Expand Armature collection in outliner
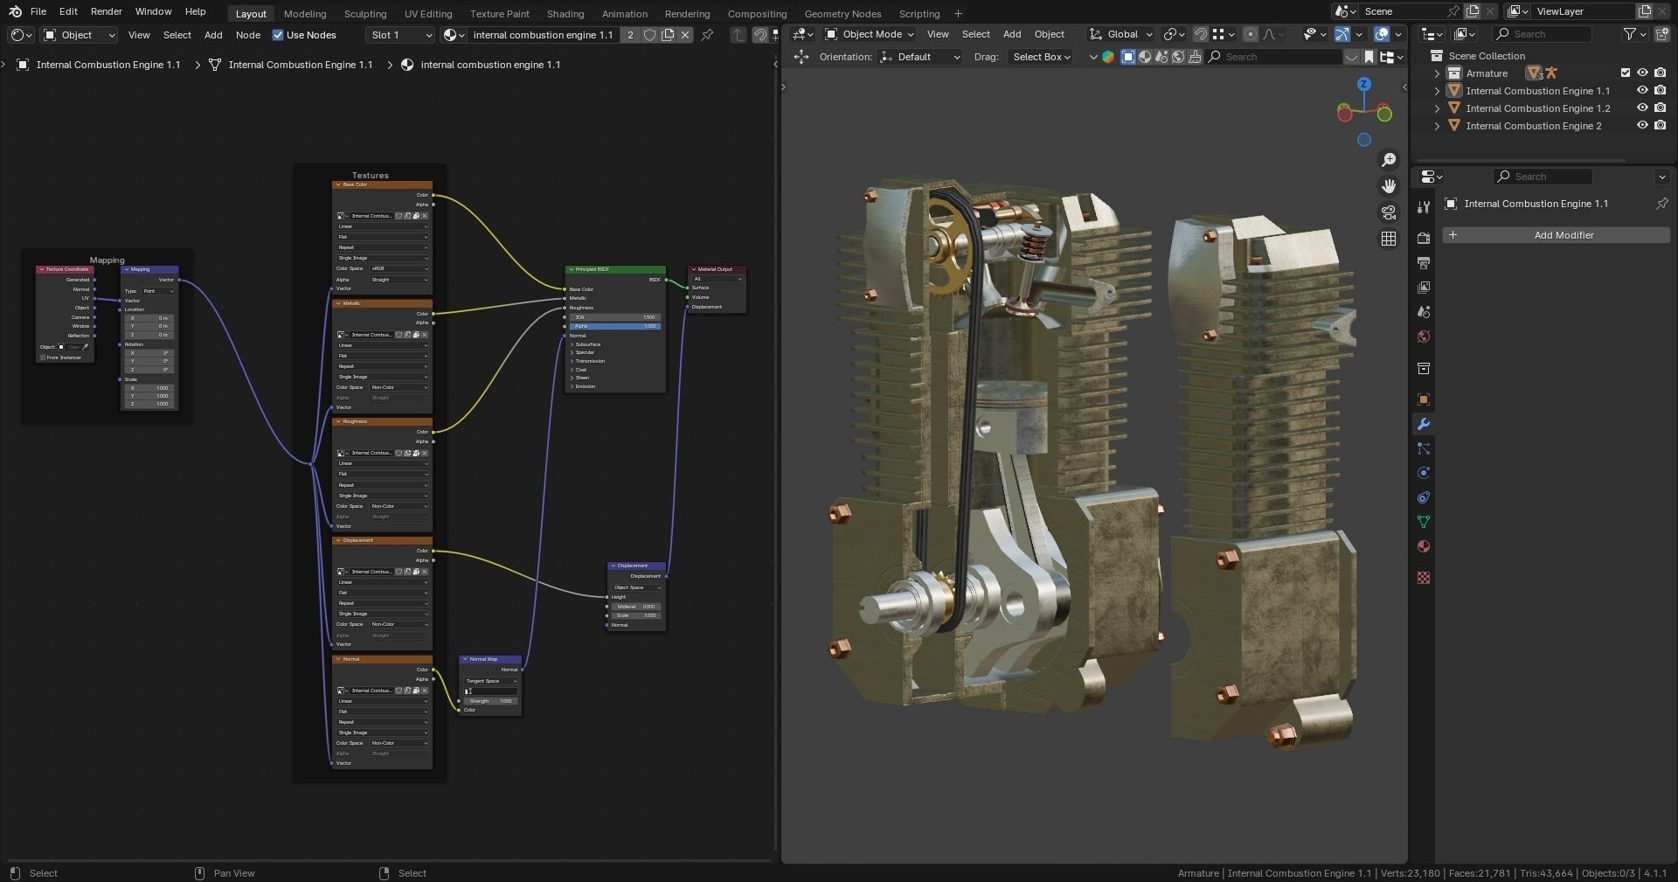Screen dimensions: 1678x882 [1437, 73]
